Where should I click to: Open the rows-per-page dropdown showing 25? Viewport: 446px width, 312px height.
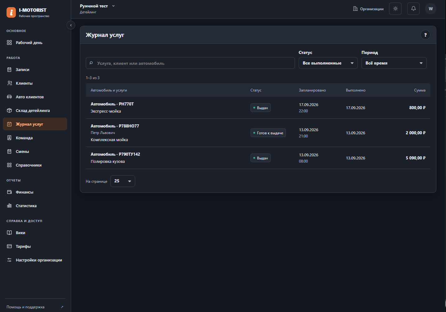[122, 181]
